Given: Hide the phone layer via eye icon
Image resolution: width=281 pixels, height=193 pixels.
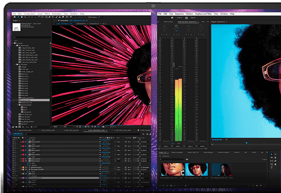Looking at the screenshot, I should click(13, 174).
